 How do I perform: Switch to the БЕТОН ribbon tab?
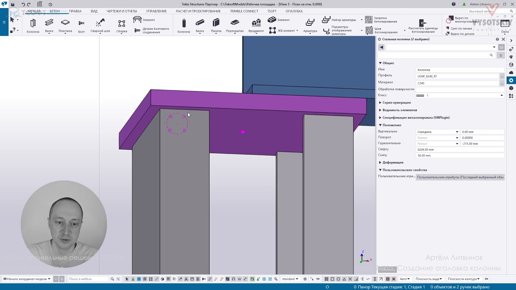pyautogui.click(x=55, y=11)
